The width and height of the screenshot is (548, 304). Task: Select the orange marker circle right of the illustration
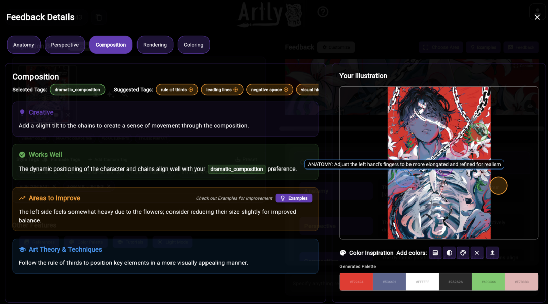[x=498, y=186]
